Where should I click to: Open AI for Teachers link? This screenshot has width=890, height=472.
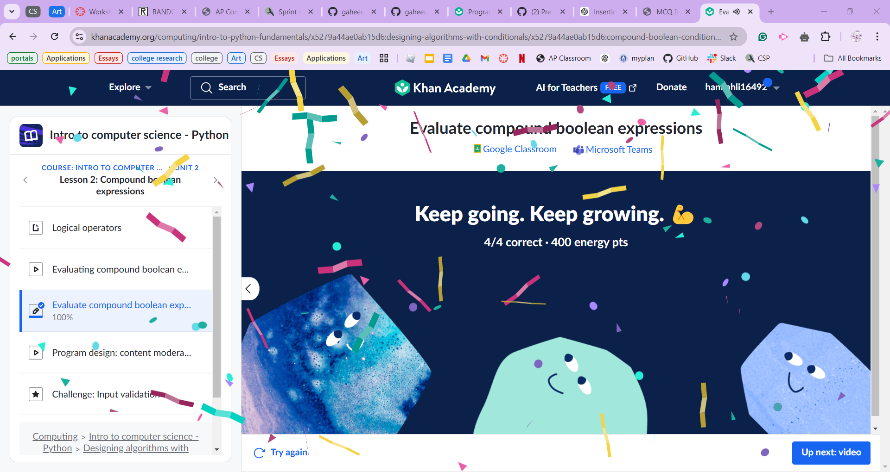(x=586, y=87)
